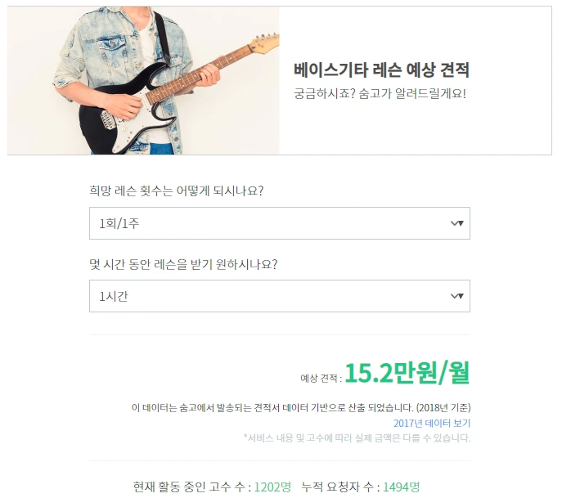The image size is (562, 498).
Task: Click the 1회/1주 selected value text
Action: pyautogui.click(x=119, y=223)
